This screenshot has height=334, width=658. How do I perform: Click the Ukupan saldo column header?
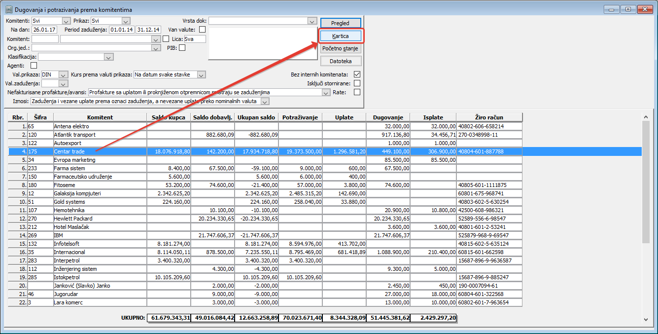pyautogui.click(x=257, y=117)
